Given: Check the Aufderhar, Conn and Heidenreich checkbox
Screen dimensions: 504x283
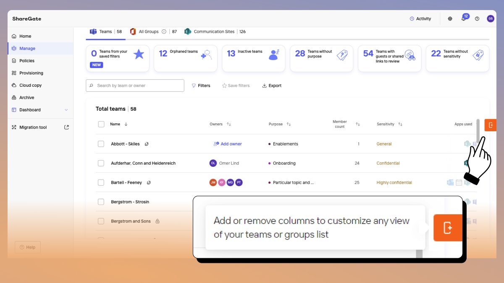Looking at the screenshot, I should click(x=101, y=163).
